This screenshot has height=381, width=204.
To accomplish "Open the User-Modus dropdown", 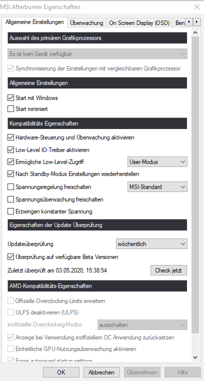I will [x=157, y=162].
